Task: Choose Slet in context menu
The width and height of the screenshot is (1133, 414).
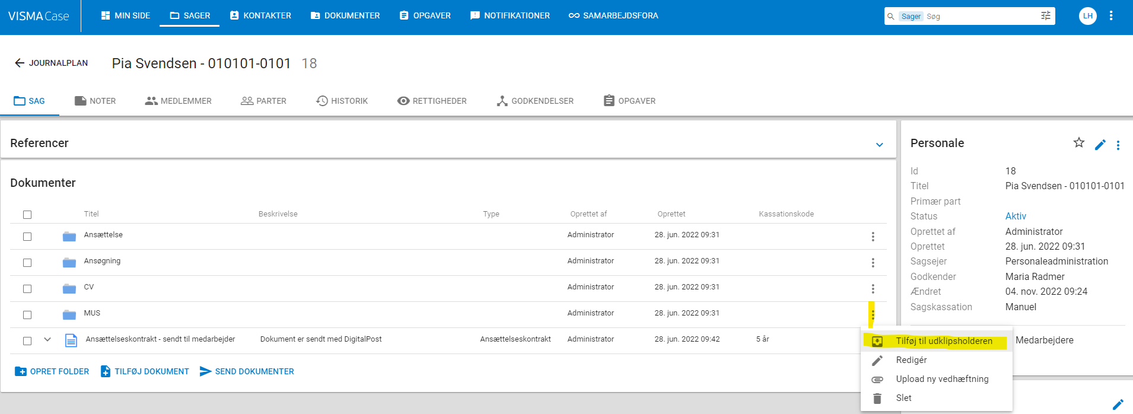Action: click(x=937, y=398)
